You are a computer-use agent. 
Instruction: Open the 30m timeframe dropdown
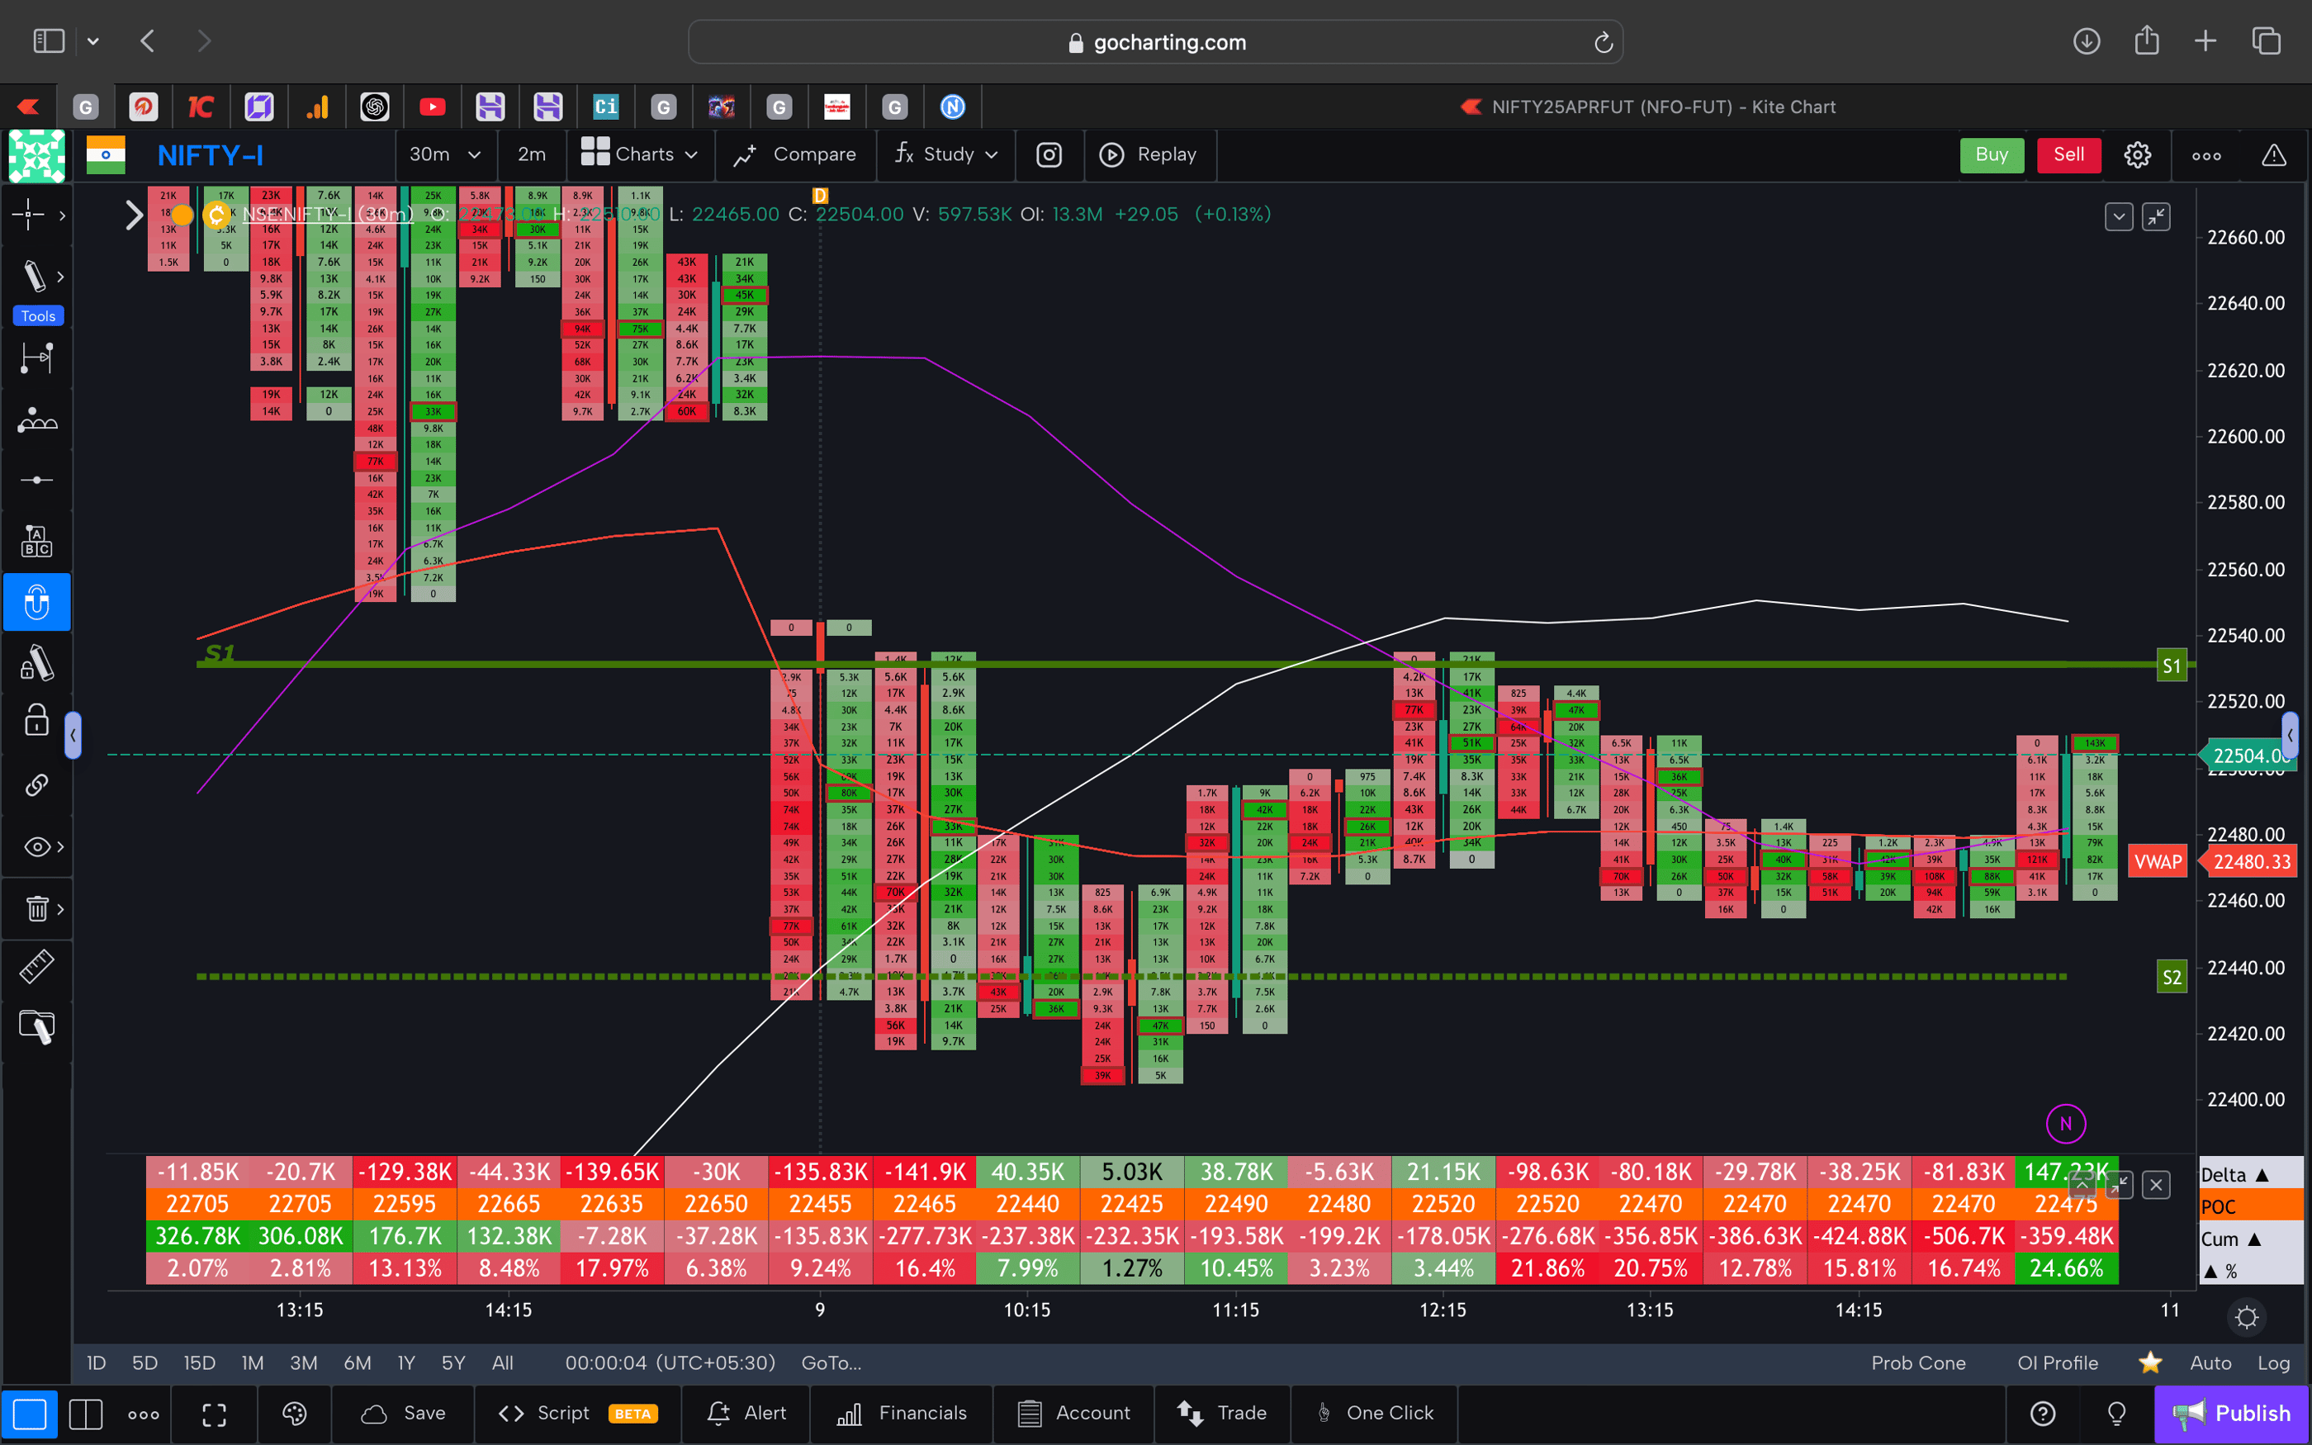point(445,154)
